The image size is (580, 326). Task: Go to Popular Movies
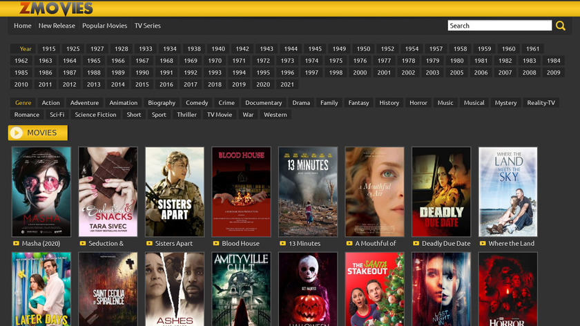[x=105, y=26]
